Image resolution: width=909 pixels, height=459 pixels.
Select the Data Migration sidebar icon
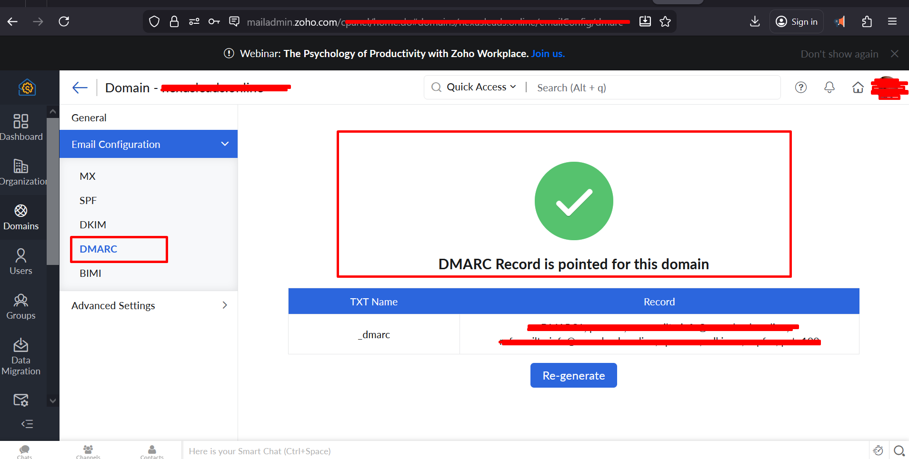[21, 345]
